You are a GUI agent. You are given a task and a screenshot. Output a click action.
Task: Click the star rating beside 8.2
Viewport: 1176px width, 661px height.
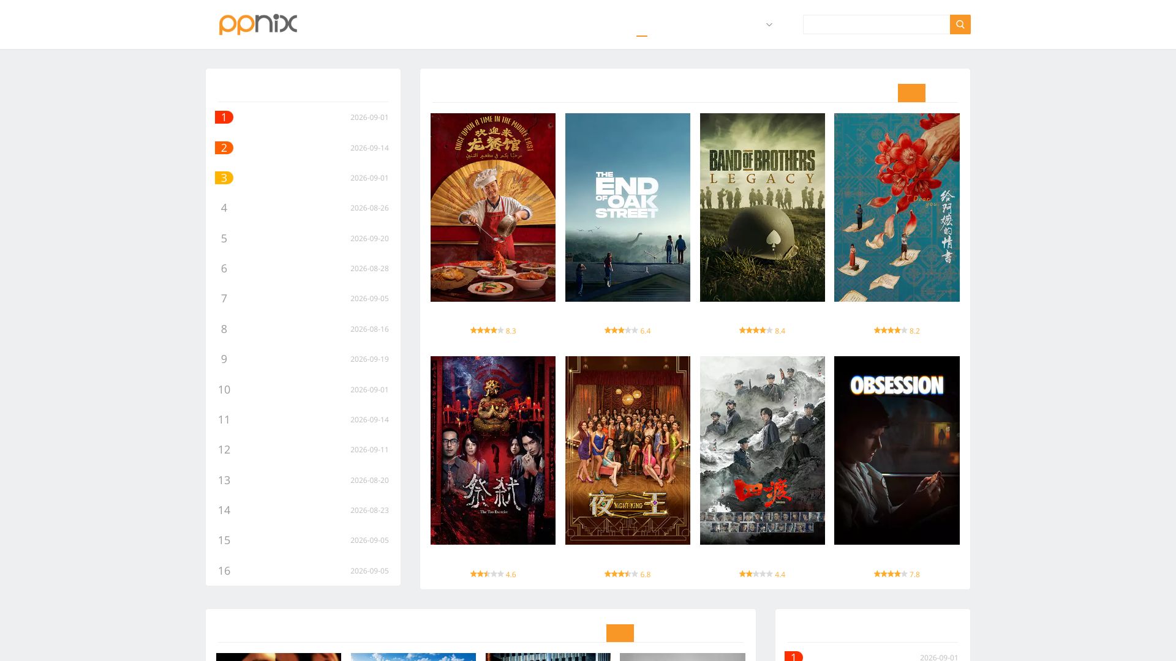coord(891,330)
